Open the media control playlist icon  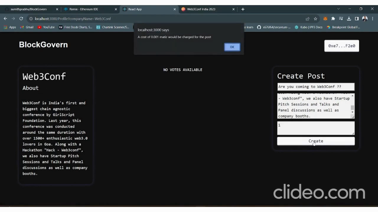[341, 19]
